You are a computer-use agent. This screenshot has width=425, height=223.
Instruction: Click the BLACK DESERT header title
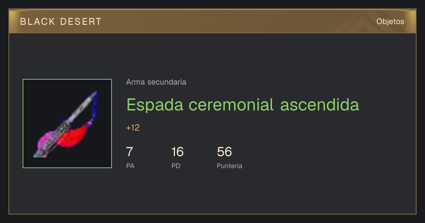[x=61, y=22]
